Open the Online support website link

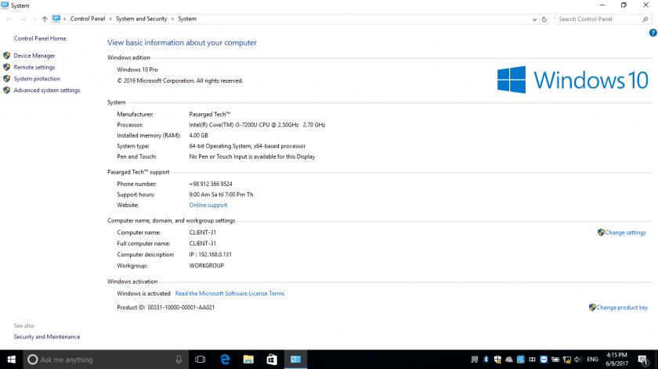pos(208,205)
